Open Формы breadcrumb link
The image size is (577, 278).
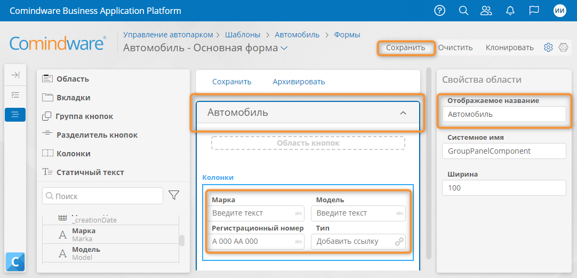pyautogui.click(x=347, y=35)
